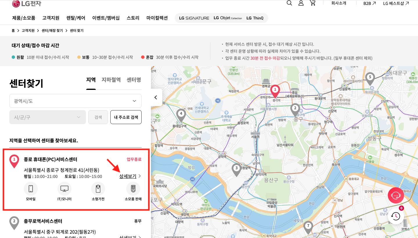Open 상세보기 for 종로 휴대폰(PC)서비스센터
This screenshot has width=418, height=238.
(128, 176)
